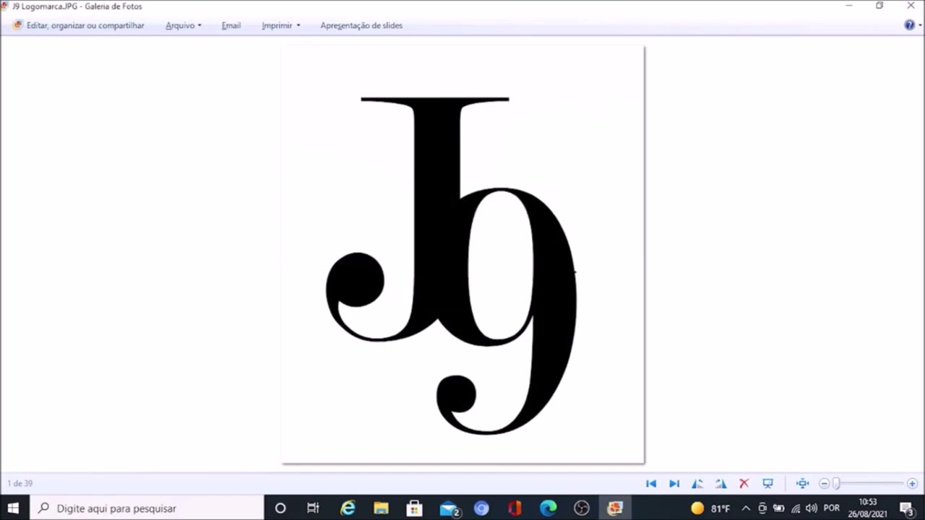Select the Galeria de Fotos taskbar icon
Screen dimensions: 925x520
(x=615, y=508)
